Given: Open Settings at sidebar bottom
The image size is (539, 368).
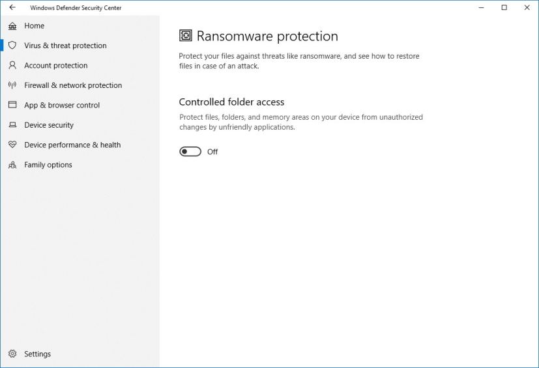Looking at the screenshot, I should click(80, 354).
